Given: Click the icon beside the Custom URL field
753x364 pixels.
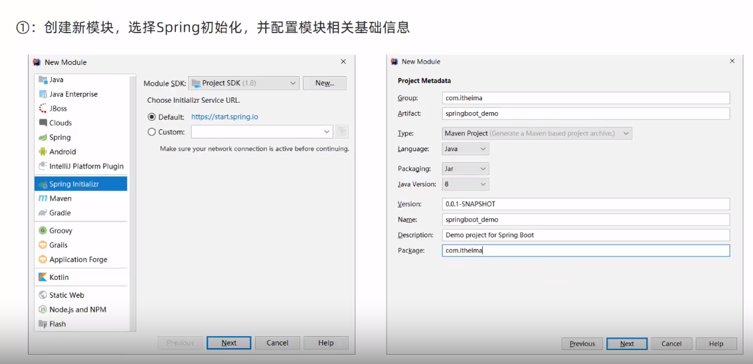Looking at the screenshot, I should pyautogui.click(x=342, y=132).
